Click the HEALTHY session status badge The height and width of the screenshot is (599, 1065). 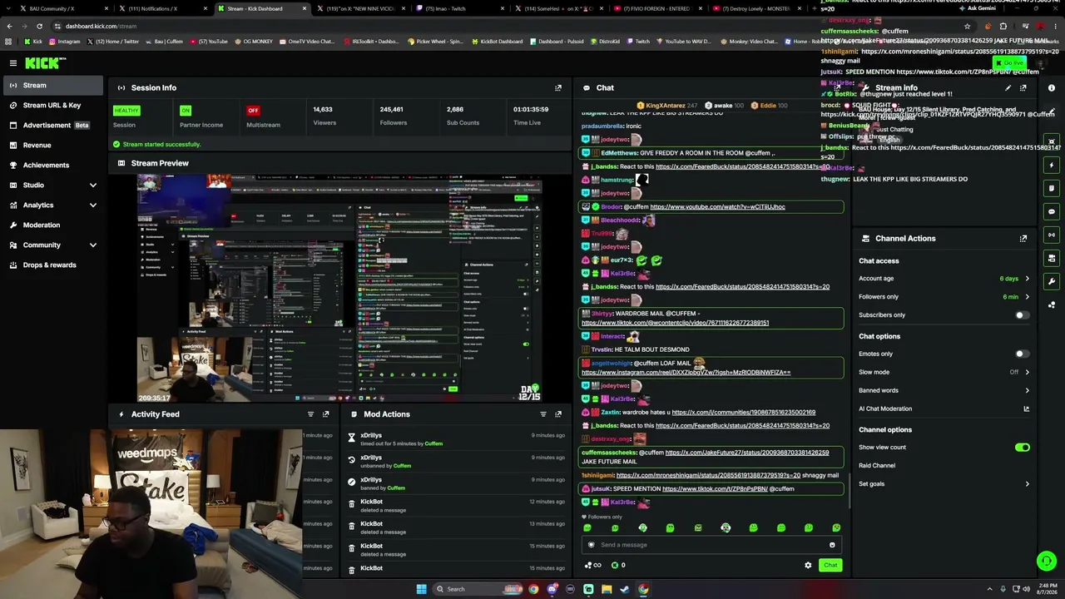(126, 111)
